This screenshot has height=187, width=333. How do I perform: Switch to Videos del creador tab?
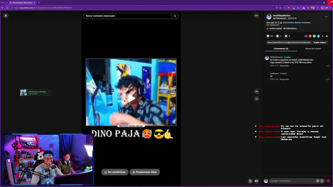click(313, 49)
